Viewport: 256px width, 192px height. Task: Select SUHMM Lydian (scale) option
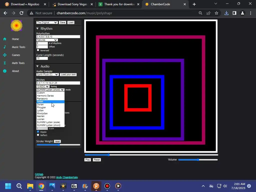[x=50, y=122]
